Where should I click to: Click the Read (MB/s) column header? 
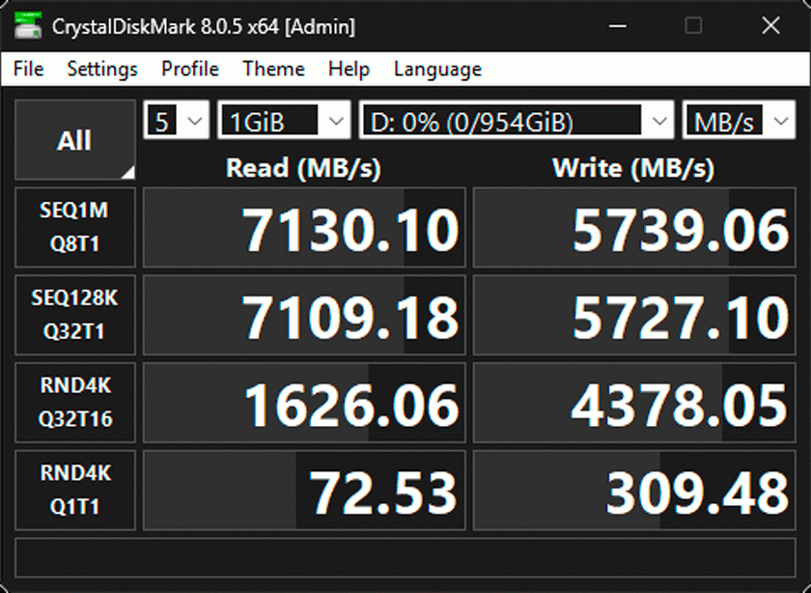303,168
